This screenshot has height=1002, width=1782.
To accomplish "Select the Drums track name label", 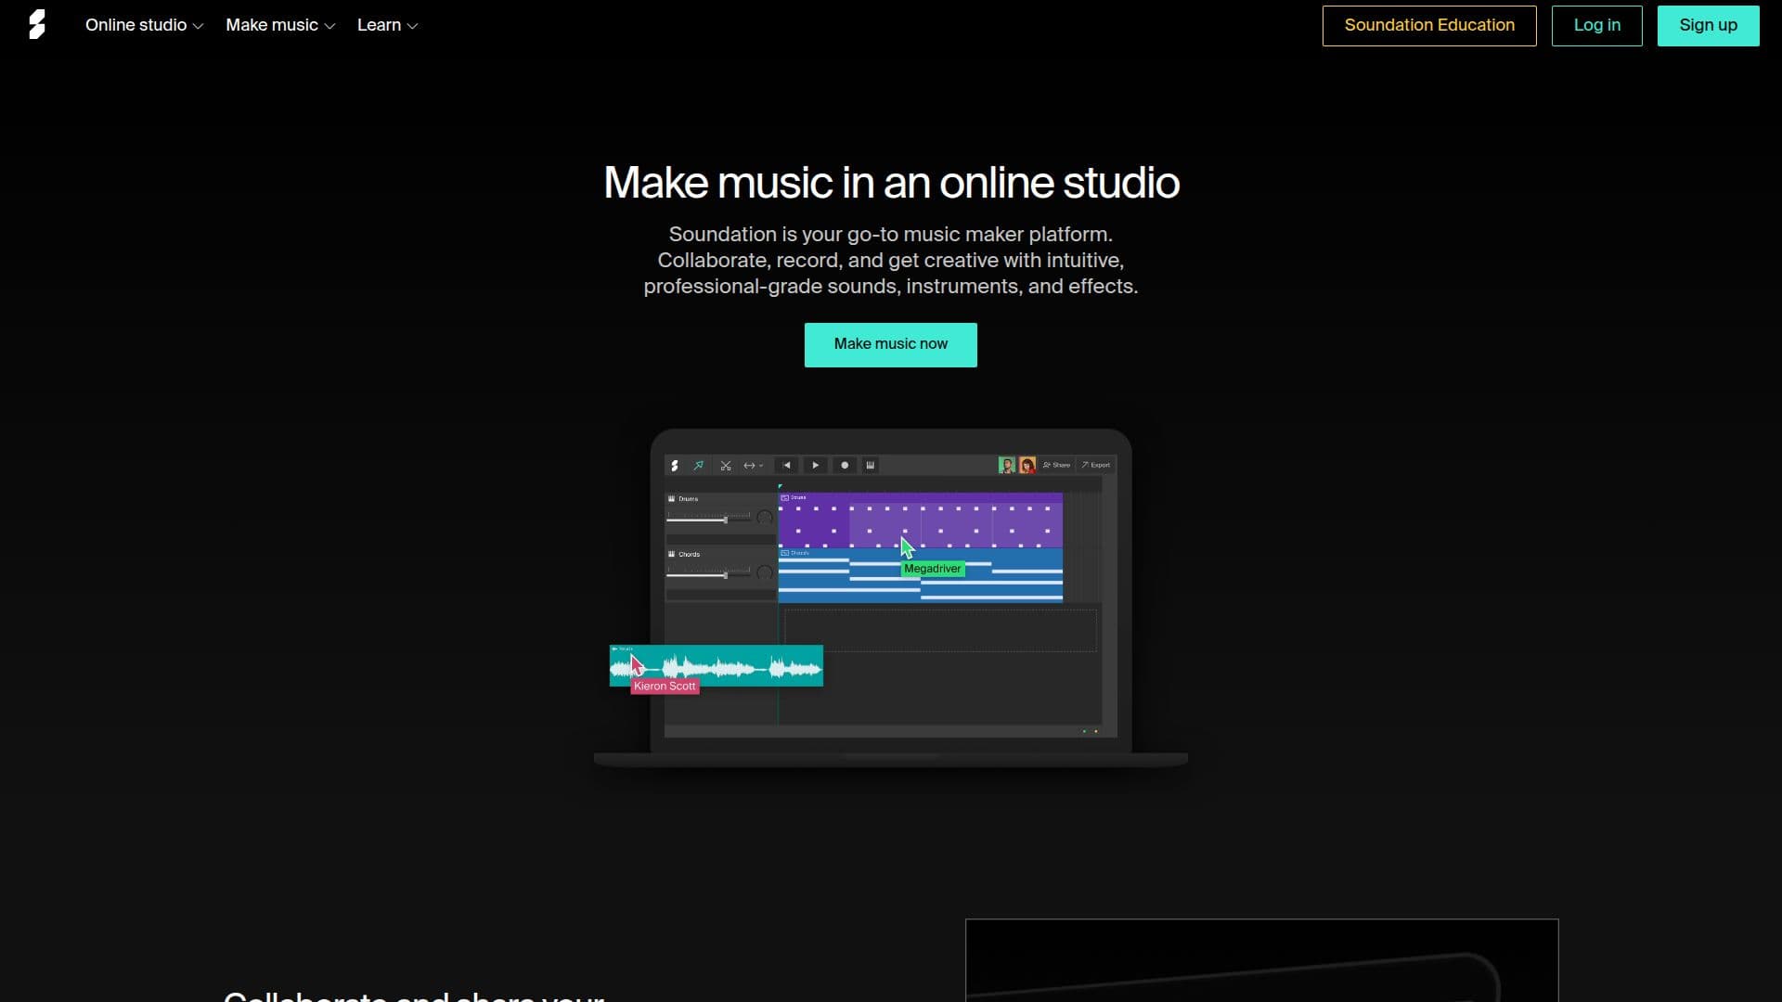I will tap(689, 499).
